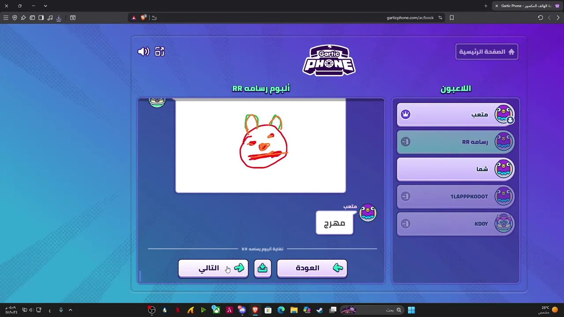
Task: Click the left icon on KDOY row
Action: pyautogui.click(x=405, y=224)
